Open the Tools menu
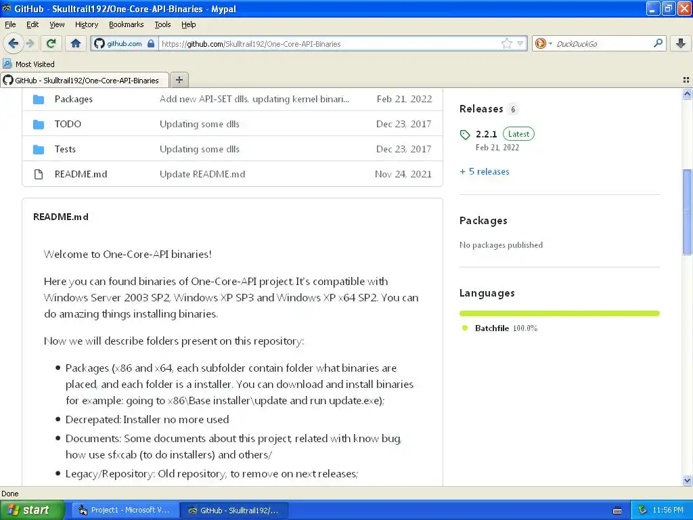This screenshot has width=693, height=520. point(162,24)
